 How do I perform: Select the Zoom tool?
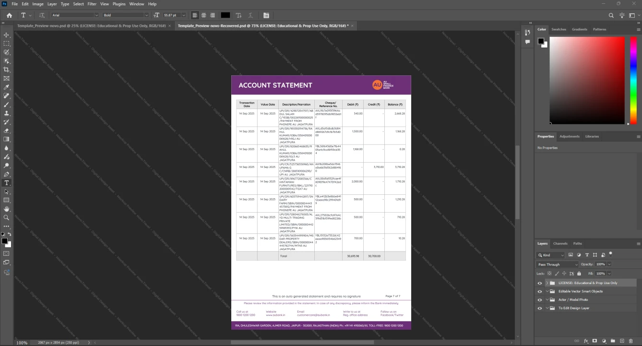pos(7,217)
